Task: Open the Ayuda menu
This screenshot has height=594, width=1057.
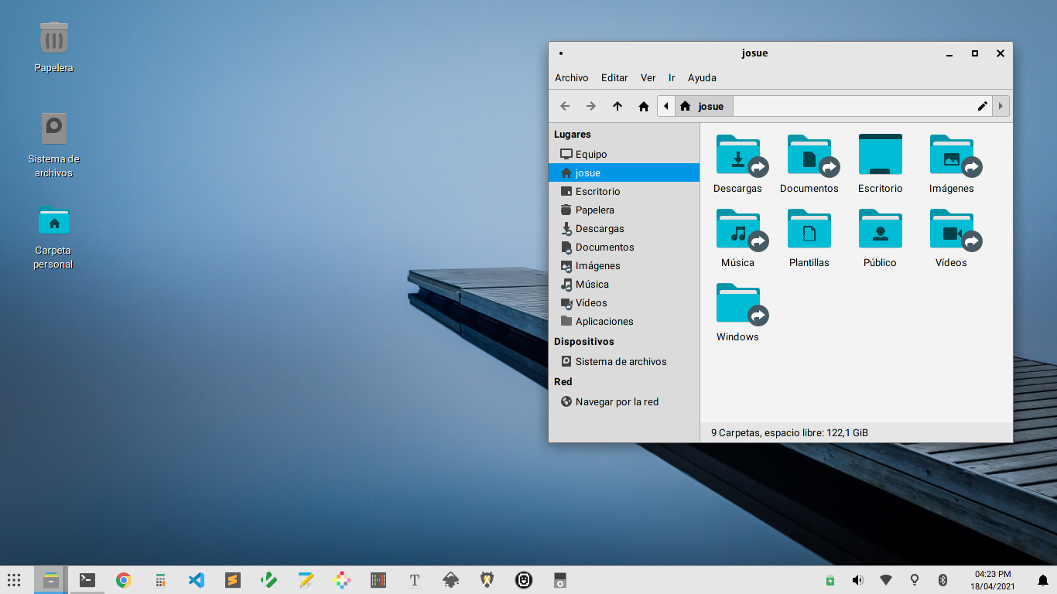Action: (x=702, y=78)
